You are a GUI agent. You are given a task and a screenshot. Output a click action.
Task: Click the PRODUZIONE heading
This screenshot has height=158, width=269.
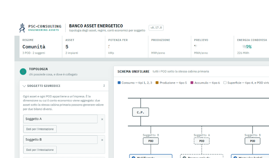click(161, 40)
